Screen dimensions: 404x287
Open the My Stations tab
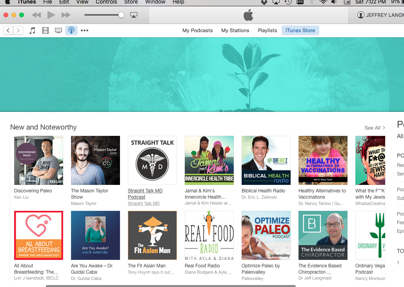click(x=235, y=31)
